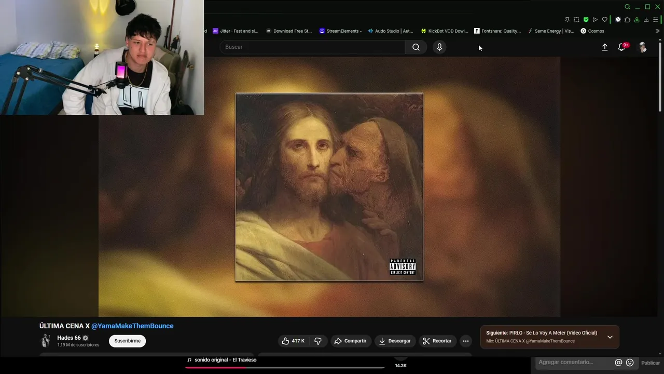The height and width of the screenshot is (374, 664).
Task: Click the album cover in the video player
Action: 329,187
